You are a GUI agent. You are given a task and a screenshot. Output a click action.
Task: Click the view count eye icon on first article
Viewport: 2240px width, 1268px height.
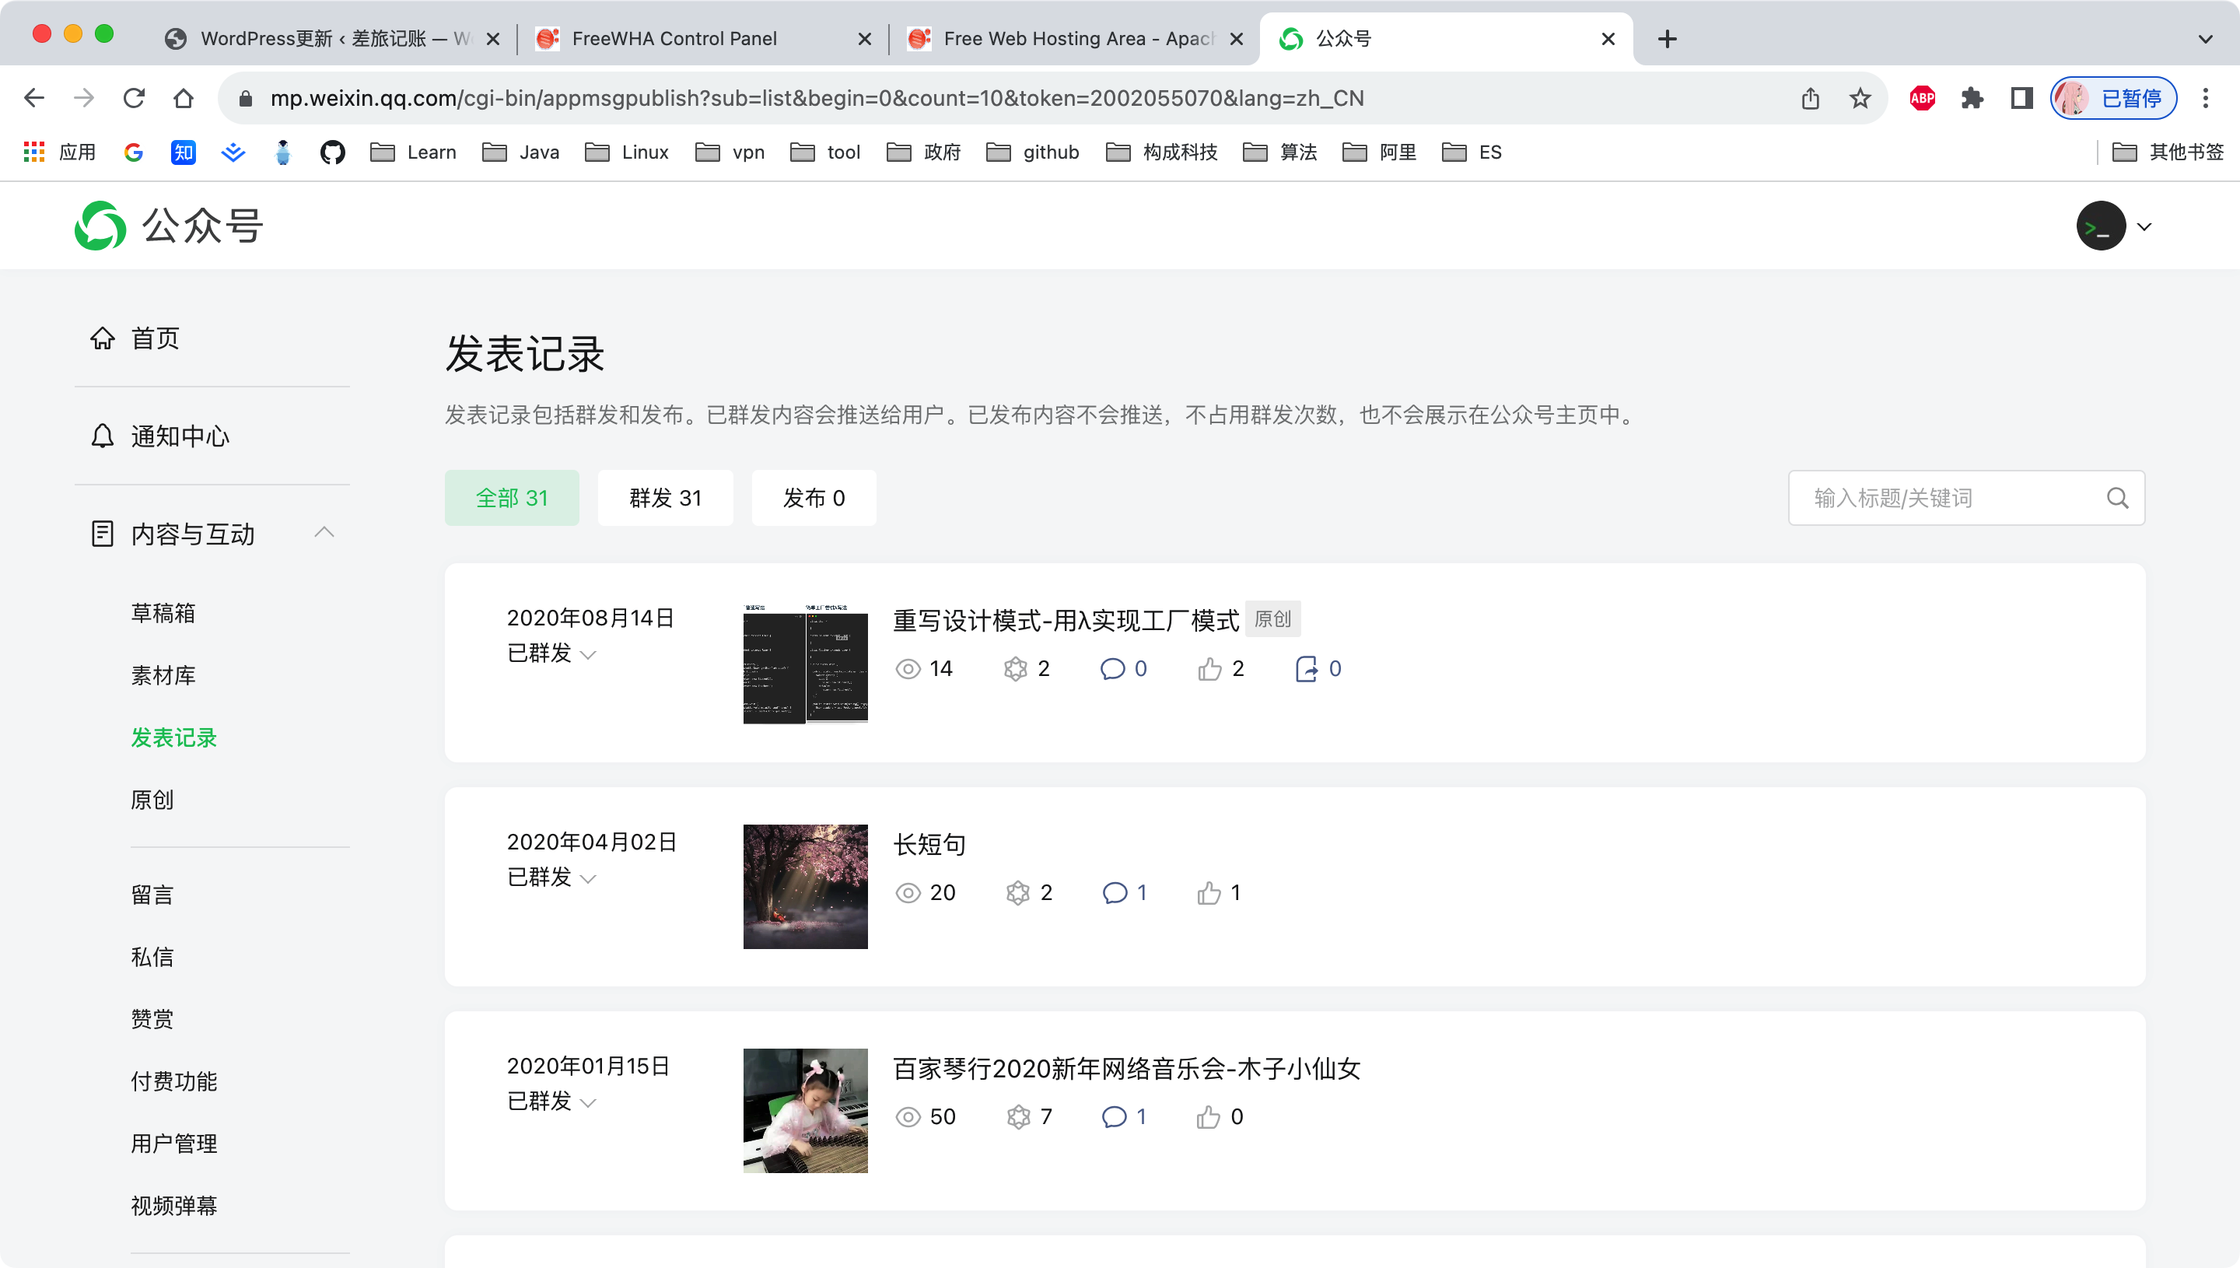(x=907, y=669)
